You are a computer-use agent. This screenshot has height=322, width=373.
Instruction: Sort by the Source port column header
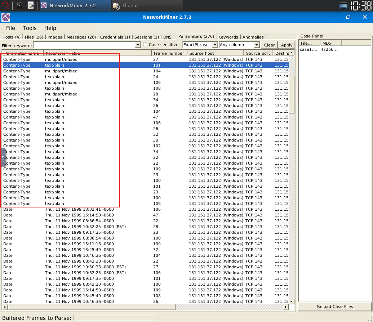pos(258,53)
